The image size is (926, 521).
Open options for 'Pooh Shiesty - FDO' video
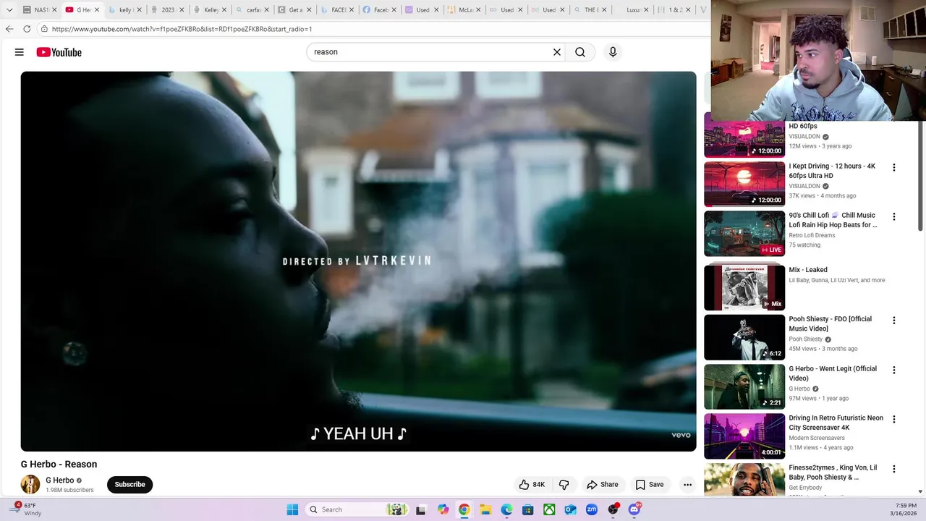click(x=894, y=320)
